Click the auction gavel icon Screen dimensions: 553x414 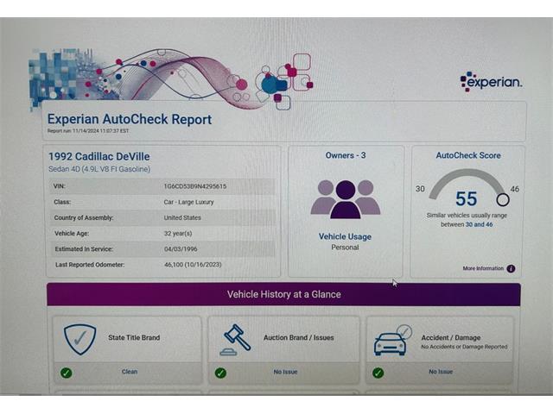click(235, 339)
